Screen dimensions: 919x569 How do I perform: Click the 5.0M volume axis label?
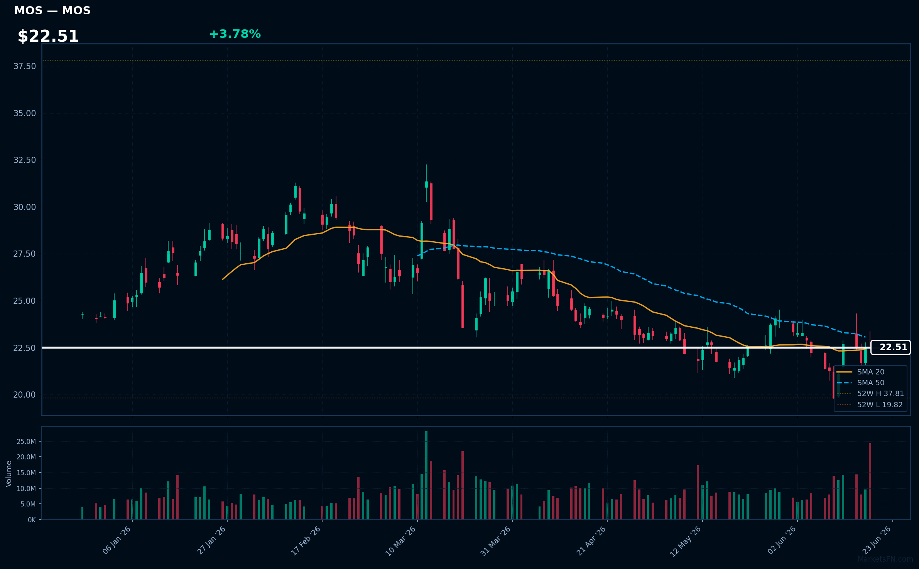(28, 504)
